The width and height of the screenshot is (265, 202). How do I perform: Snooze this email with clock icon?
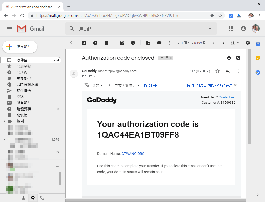click(x=133, y=43)
